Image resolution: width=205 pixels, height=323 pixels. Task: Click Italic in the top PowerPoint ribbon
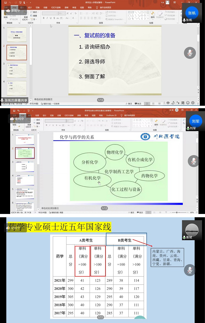[x=47, y=18]
